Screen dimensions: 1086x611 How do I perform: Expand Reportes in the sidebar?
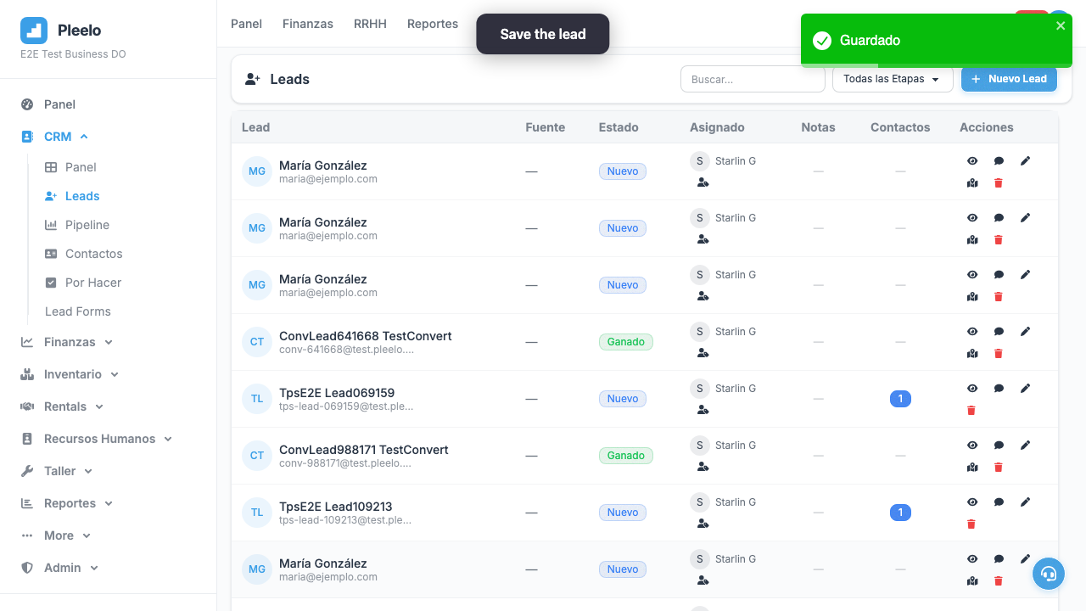pyautogui.click(x=67, y=503)
